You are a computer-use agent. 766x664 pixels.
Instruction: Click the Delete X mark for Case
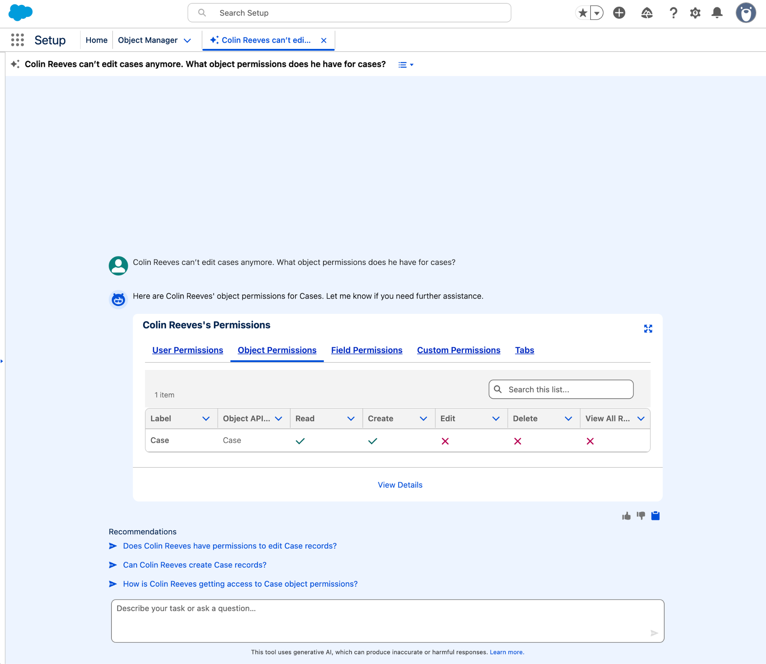(x=518, y=441)
